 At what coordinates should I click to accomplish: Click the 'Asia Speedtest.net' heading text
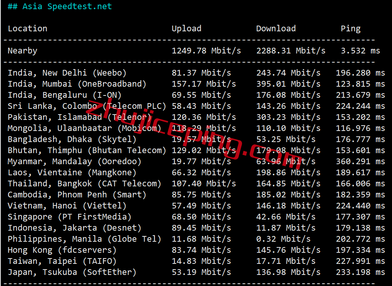click(x=67, y=6)
